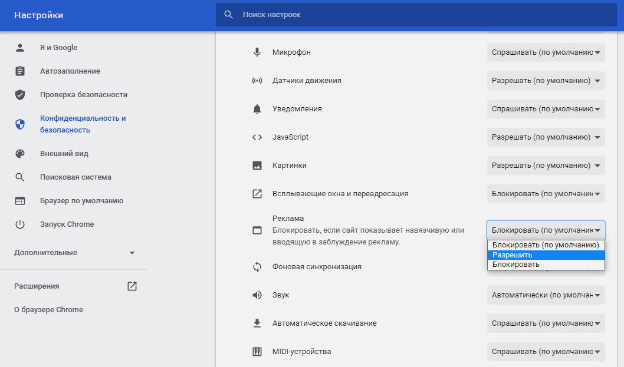Click the ad blocking description under Реклама
Viewport: 624px width, 367px height.
pyautogui.click(x=368, y=236)
